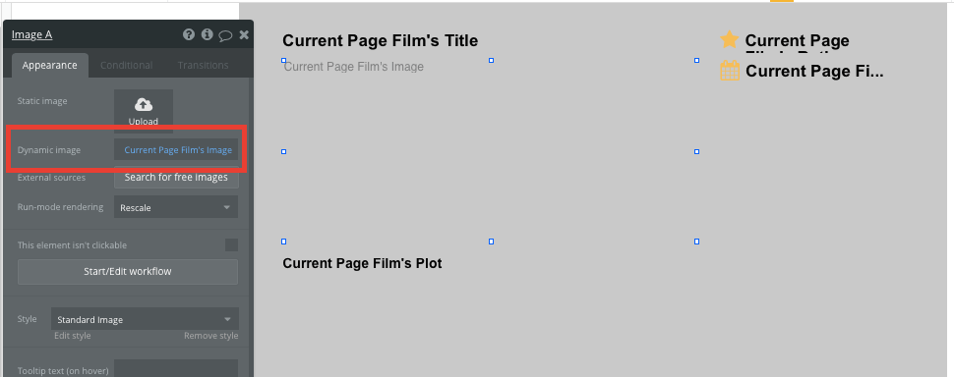Click the info icon in Image A header

click(x=207, y=34)
